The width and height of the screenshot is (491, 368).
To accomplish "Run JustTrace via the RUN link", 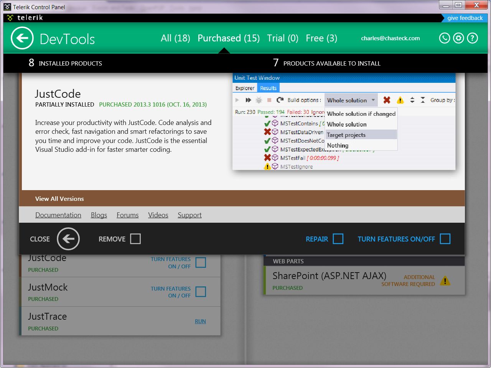I will point(200,321).
